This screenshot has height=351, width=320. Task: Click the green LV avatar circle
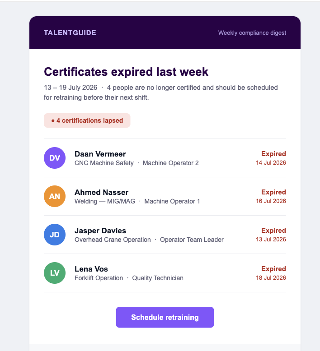tap(55, 273)
